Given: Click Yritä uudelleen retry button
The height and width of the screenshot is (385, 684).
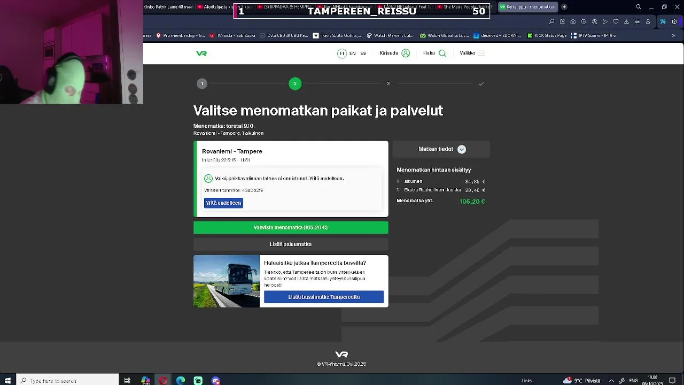Looking at the screenshot, I should click(223, 203).
